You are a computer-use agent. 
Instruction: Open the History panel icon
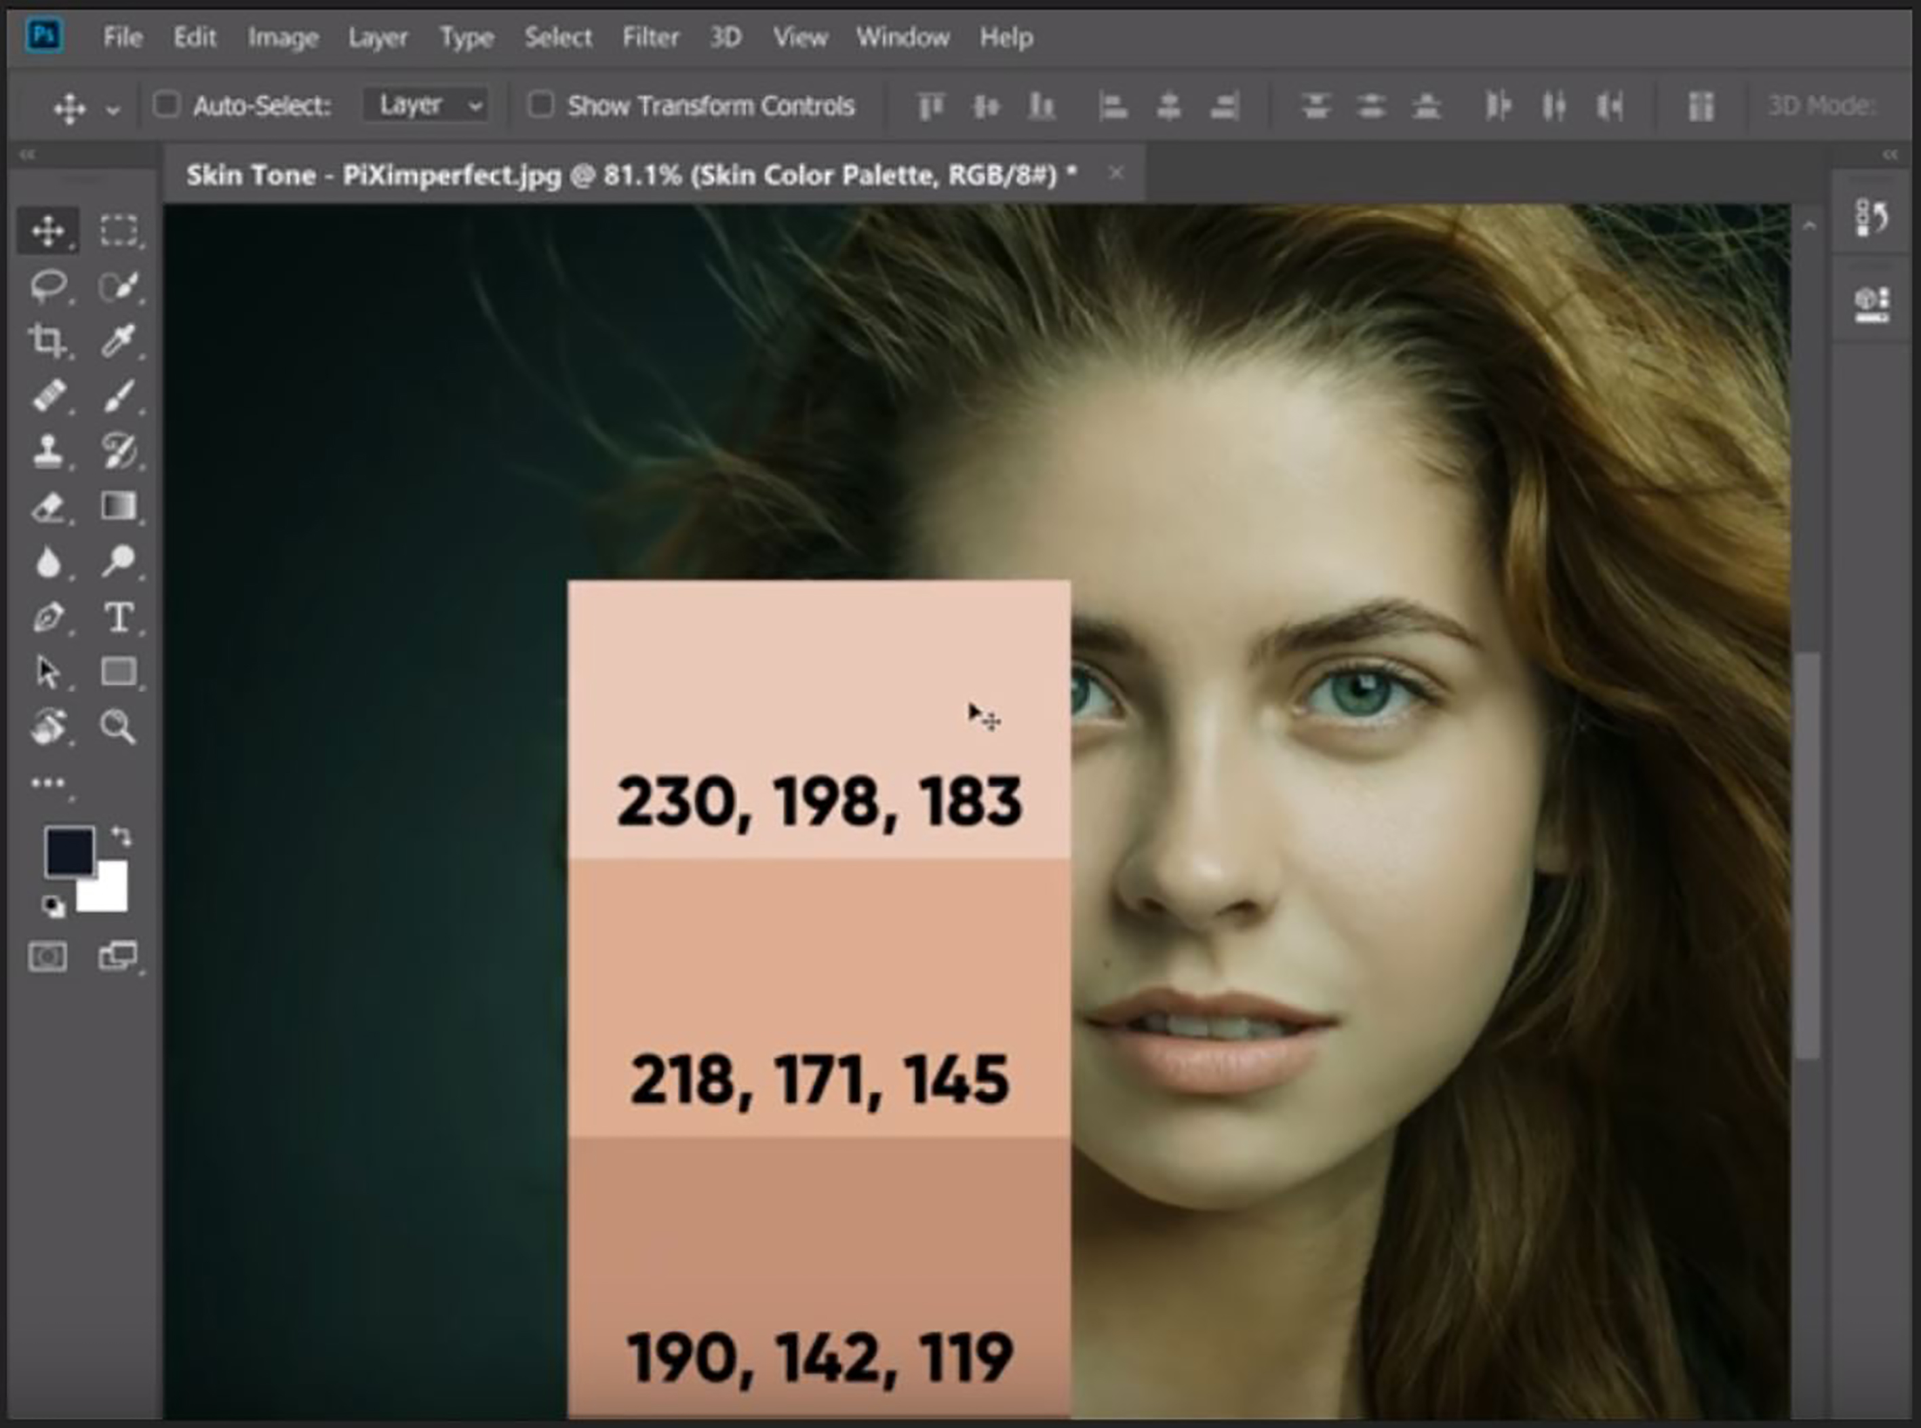[x=1871, y=217]
